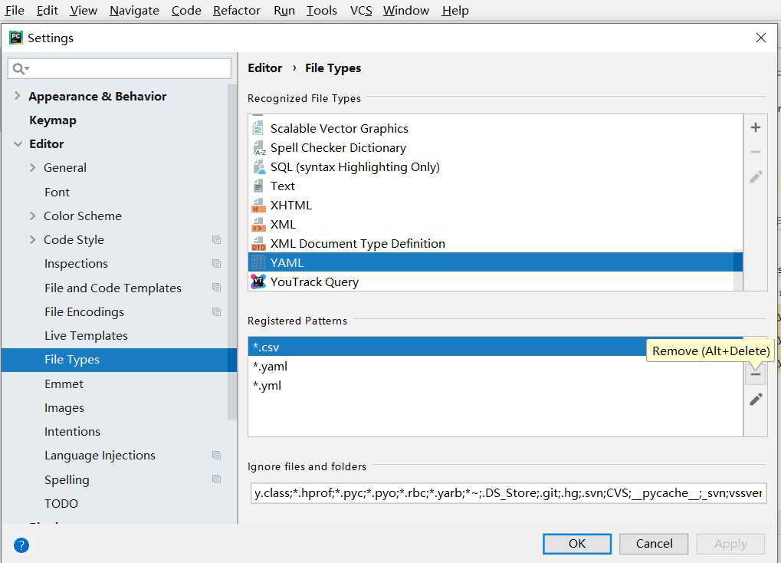Open the VCS menu
This screenshot has height=563, width=781.
(361, 11)
